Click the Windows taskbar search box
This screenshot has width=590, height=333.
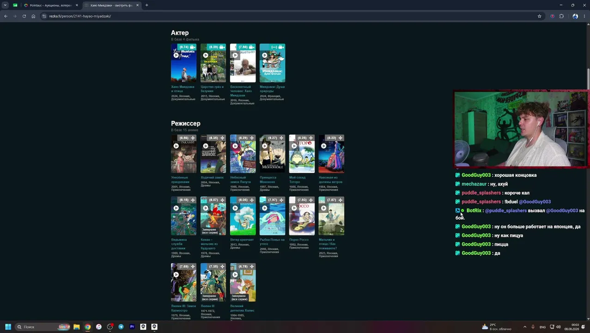click(x=43, y=327)
